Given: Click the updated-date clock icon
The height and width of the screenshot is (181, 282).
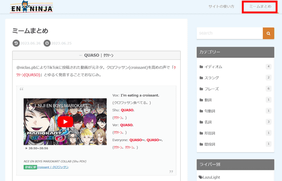Looking at the screenshot, I should pyautogui.click(x=16, y=43).
